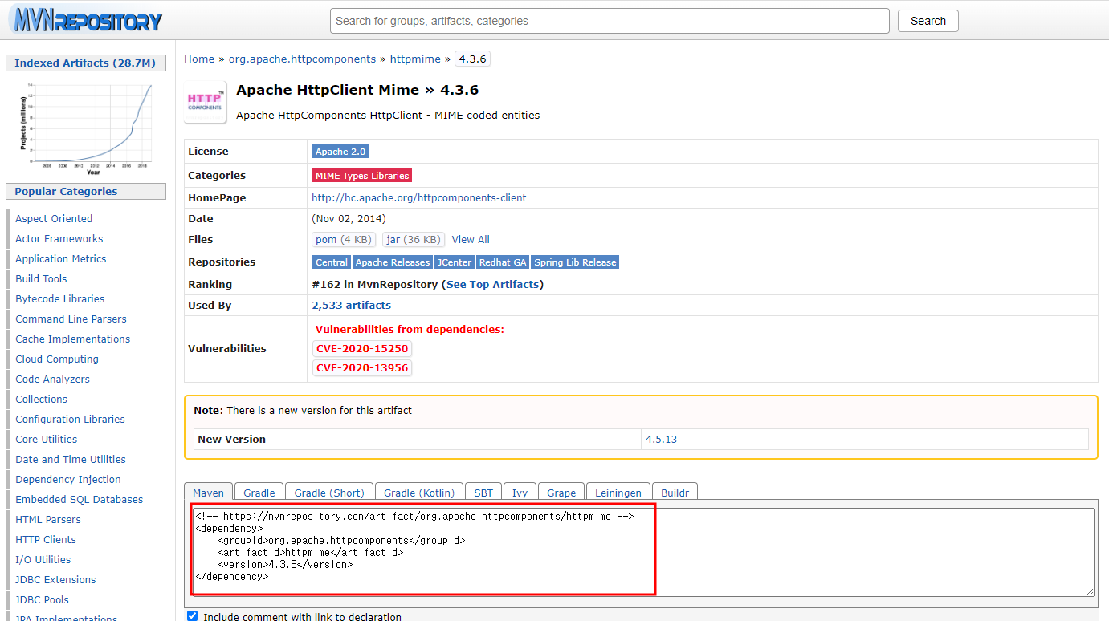The image size is (1109, 621).
Task: Open the Spring Lib Release repository badge
Action: [x=575, y=262]
